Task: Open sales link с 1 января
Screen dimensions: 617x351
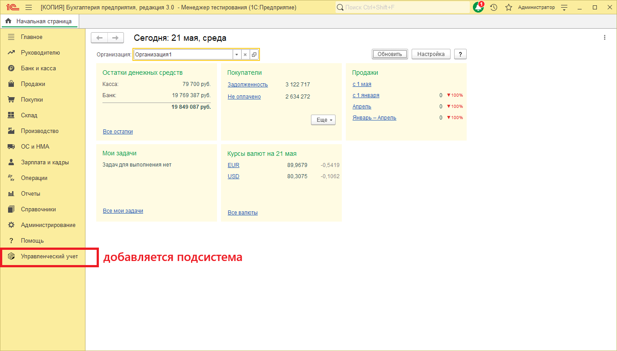Action: point(366,95)
